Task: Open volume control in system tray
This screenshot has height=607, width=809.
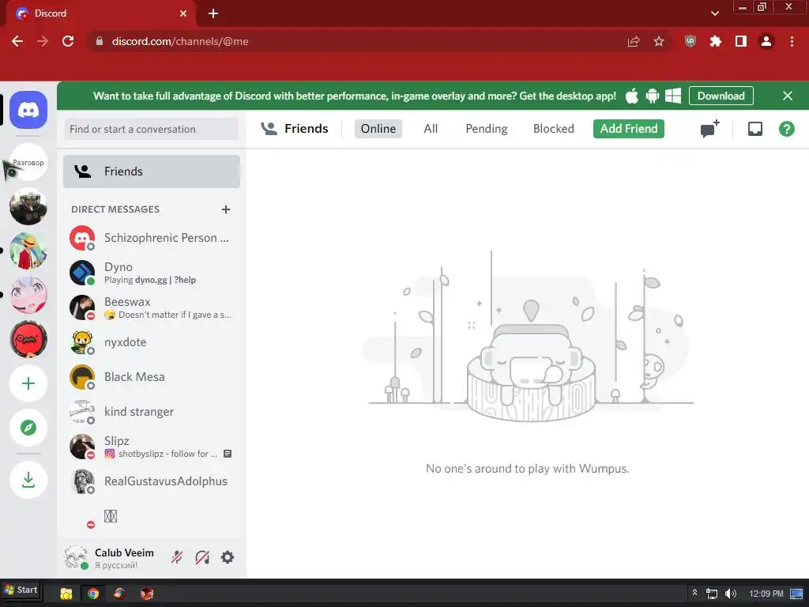Action: point(731,594)
